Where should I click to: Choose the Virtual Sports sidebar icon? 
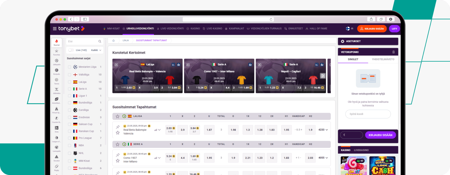pyautogui.click(x=56, y=109)
